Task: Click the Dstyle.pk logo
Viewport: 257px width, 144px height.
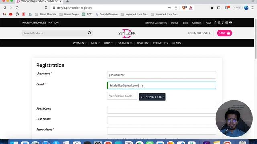Action: pyautogui.click(x=127, y=33)
